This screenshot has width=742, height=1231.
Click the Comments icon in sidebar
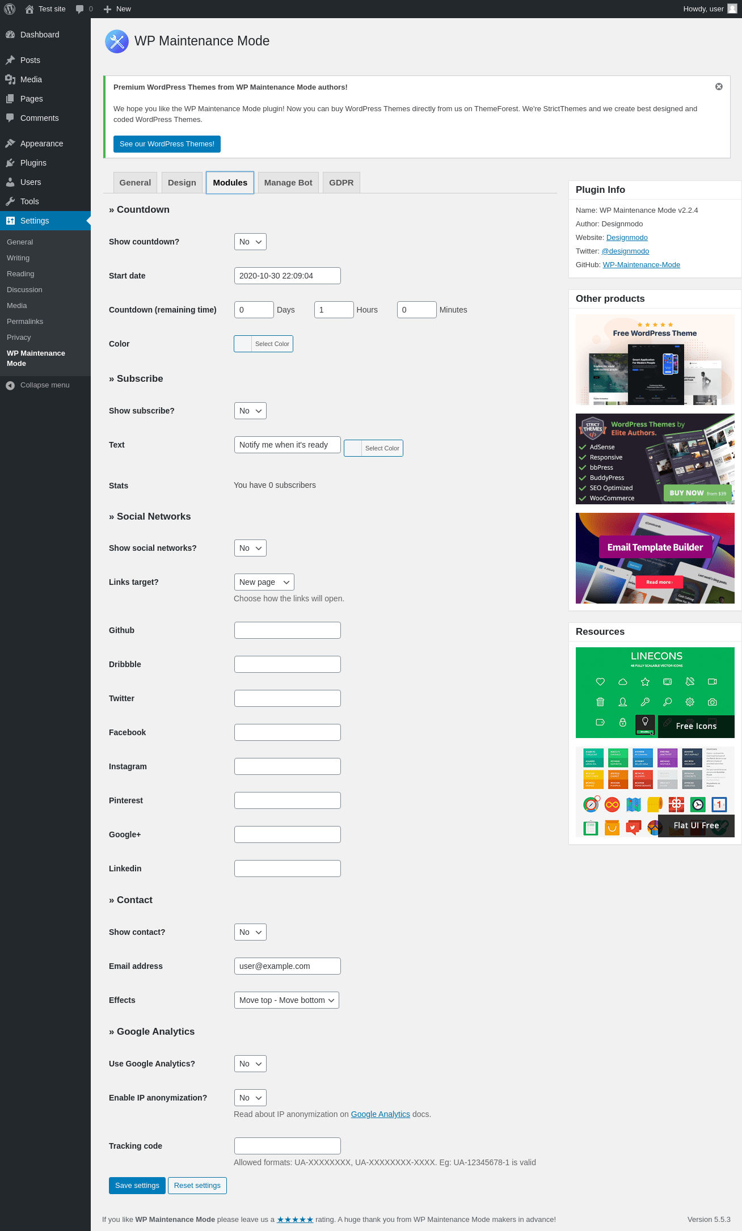click(10, 118)
